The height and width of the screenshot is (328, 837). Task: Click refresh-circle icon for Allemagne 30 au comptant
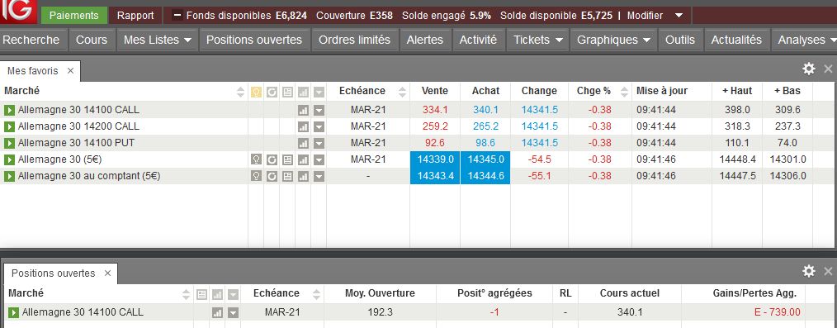(x=272, y=176)
